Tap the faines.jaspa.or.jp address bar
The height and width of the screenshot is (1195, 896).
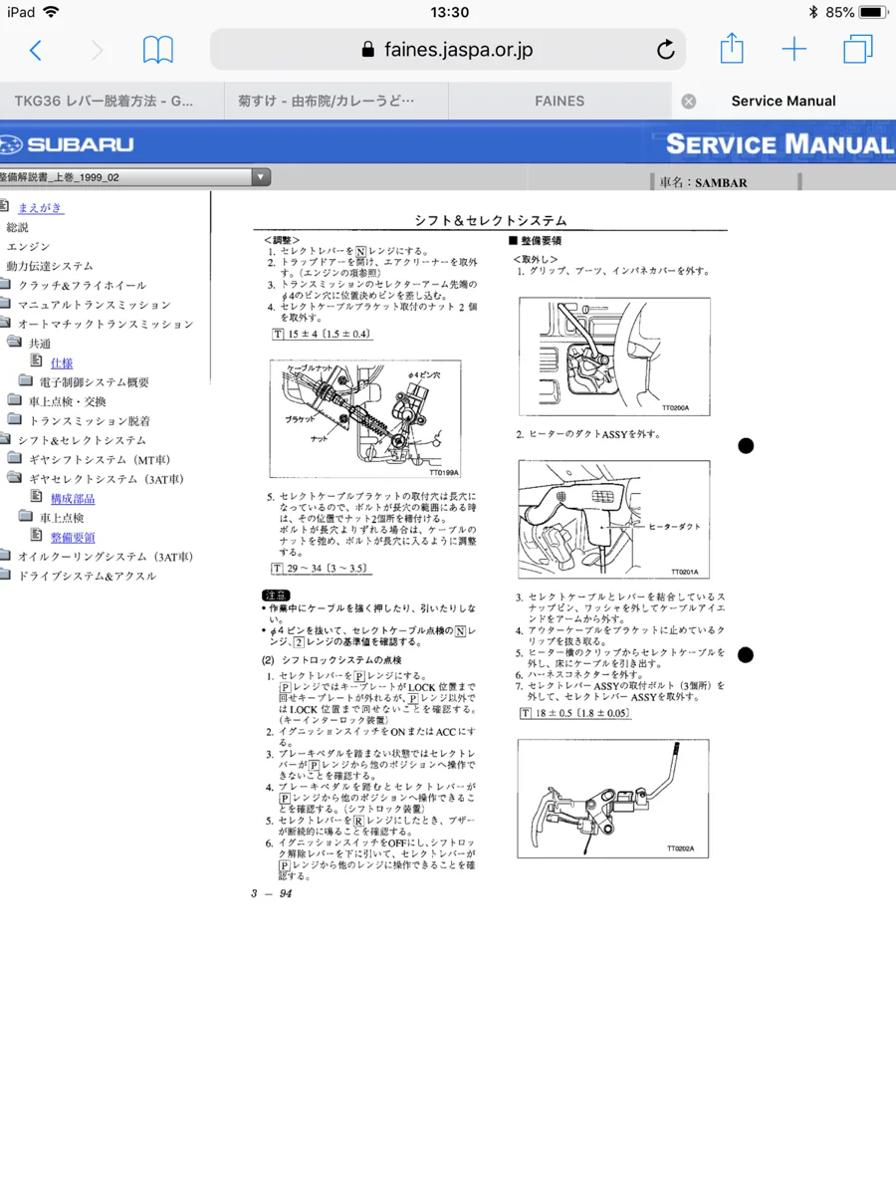pos(448,50)
